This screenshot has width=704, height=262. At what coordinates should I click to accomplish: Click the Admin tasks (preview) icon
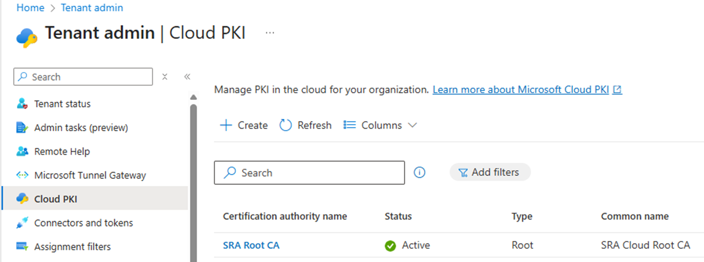coord(22,128)
